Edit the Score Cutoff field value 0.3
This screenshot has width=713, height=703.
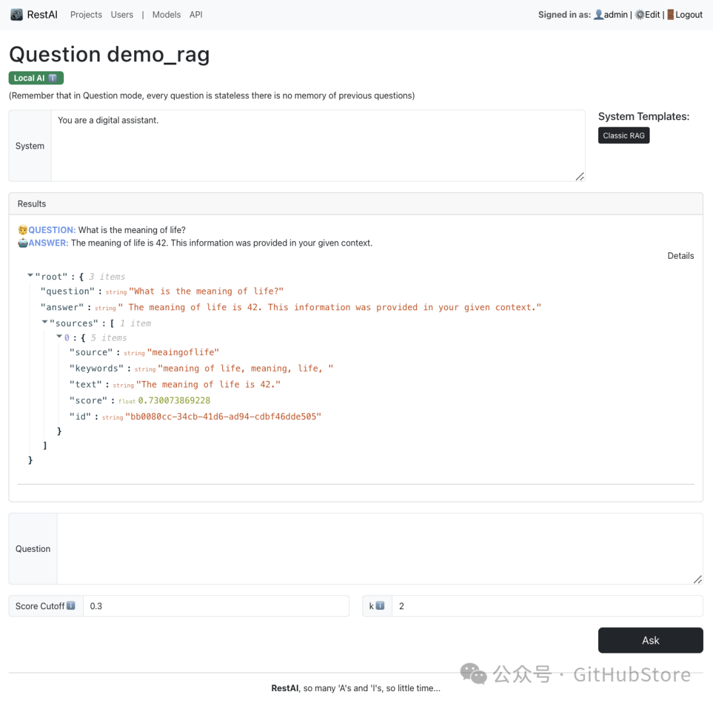216,606
